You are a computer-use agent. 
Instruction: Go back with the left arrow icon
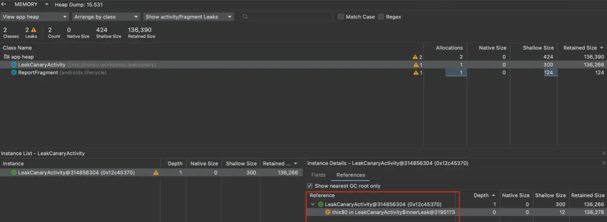[4, 4]
